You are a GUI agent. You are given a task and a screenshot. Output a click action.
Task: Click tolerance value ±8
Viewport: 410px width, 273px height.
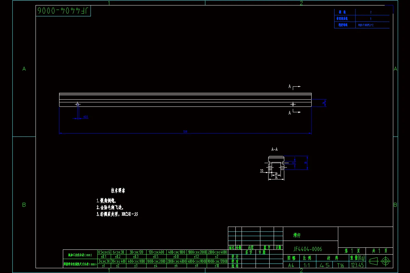196,265
